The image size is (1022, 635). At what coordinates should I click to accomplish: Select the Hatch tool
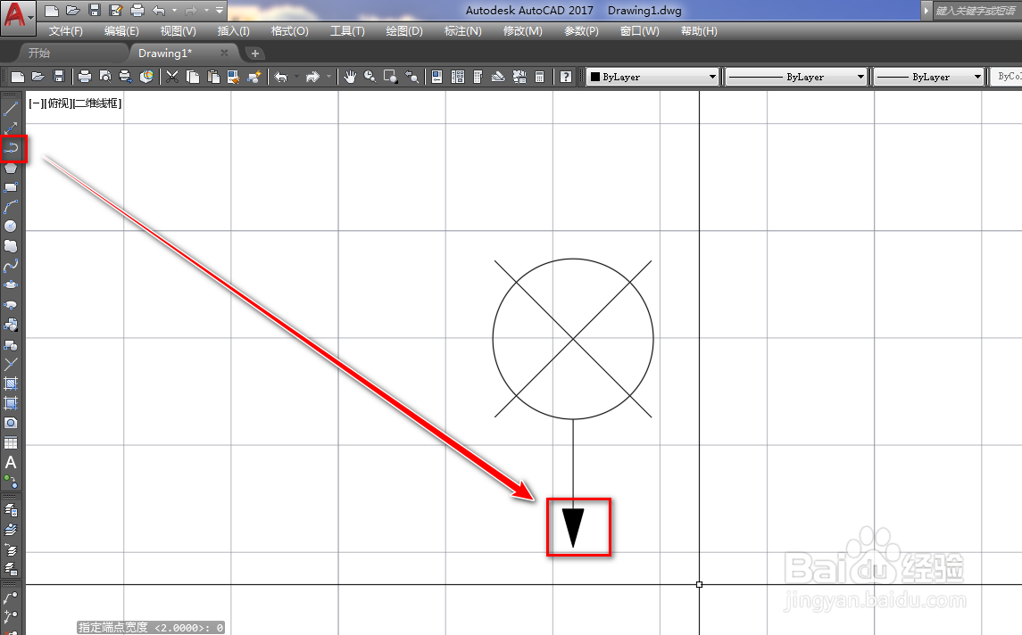click(x=11, y=383)
